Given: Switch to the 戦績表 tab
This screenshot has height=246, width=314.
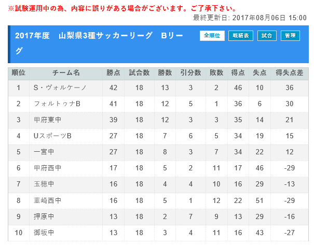Looking at the screenshot, I should (x=241, y=36).
